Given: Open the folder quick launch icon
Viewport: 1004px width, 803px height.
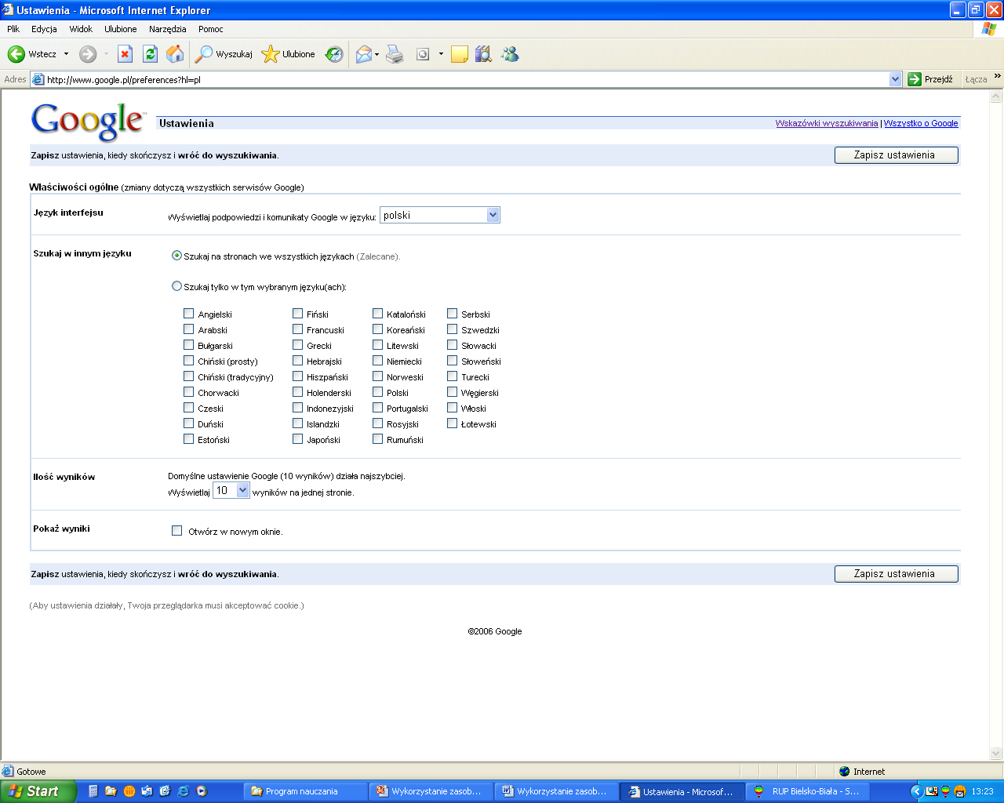Looking at the screenshot, I should pyautogui.click(x=111, y=791).
